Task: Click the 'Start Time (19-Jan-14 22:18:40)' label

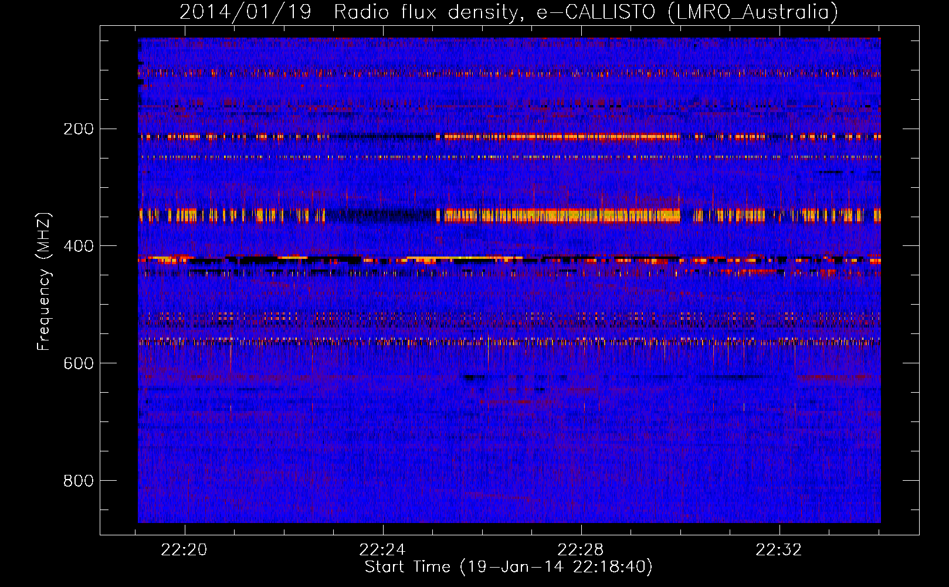Action: click(x=509, y=567)
